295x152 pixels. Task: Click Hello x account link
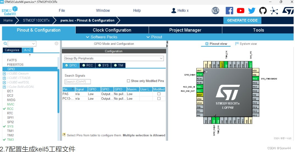tap(183, 10)
